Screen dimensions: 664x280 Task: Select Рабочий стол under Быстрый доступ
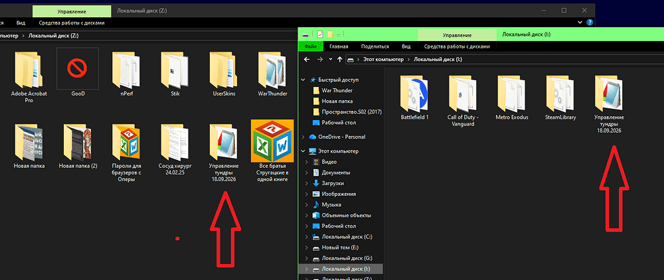point(339,123)
